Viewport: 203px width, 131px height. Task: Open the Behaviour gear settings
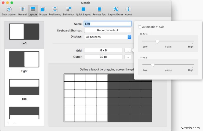pyautogui.click(x=69, y=11)
